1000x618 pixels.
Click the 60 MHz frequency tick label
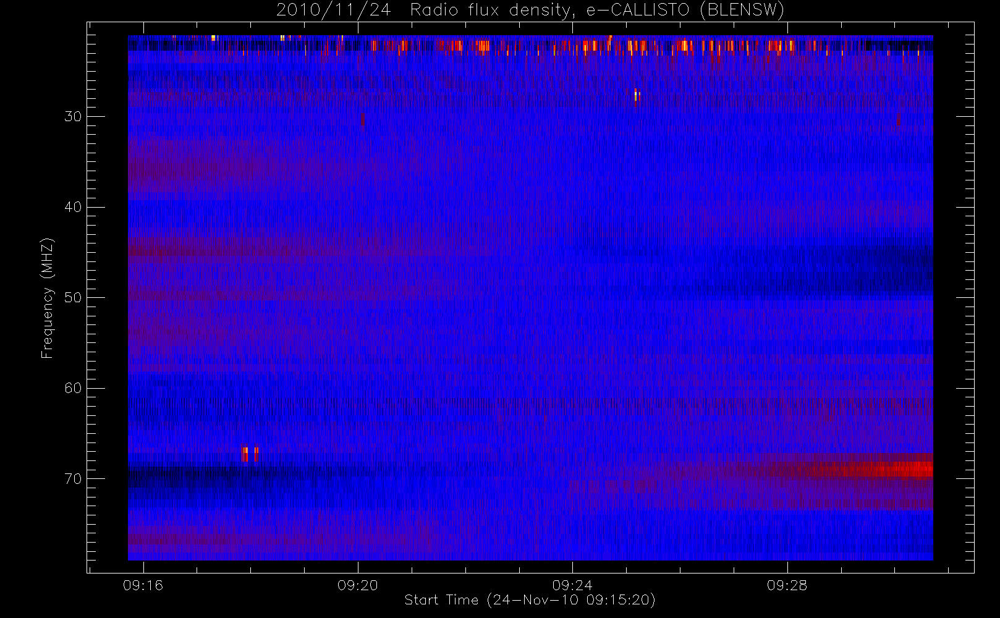point(73,388)
